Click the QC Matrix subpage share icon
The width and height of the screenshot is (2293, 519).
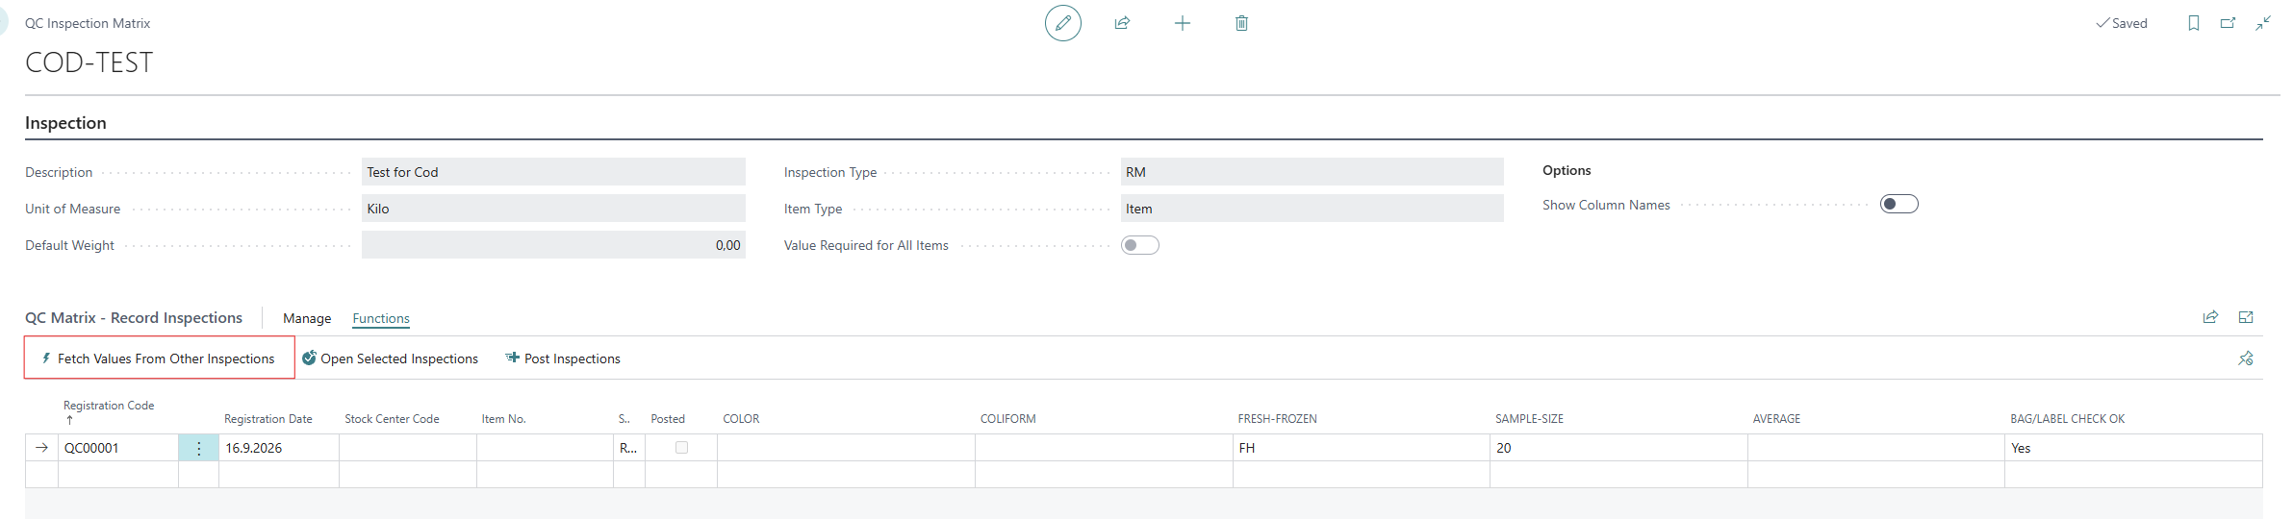pyautogui.click(x=2210, y=317)
